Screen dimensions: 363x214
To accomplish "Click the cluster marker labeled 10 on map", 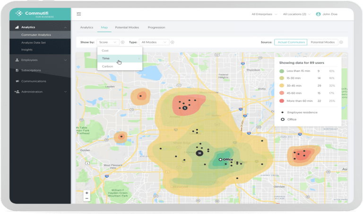I will (199, 153).
